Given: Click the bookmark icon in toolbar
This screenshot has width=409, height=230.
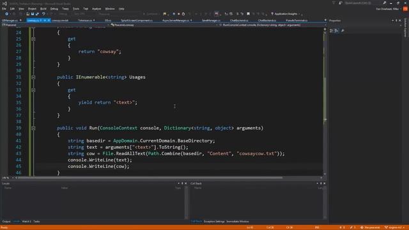Looking at the screenshot, I should pyautogui.click(x=249, y=14).
